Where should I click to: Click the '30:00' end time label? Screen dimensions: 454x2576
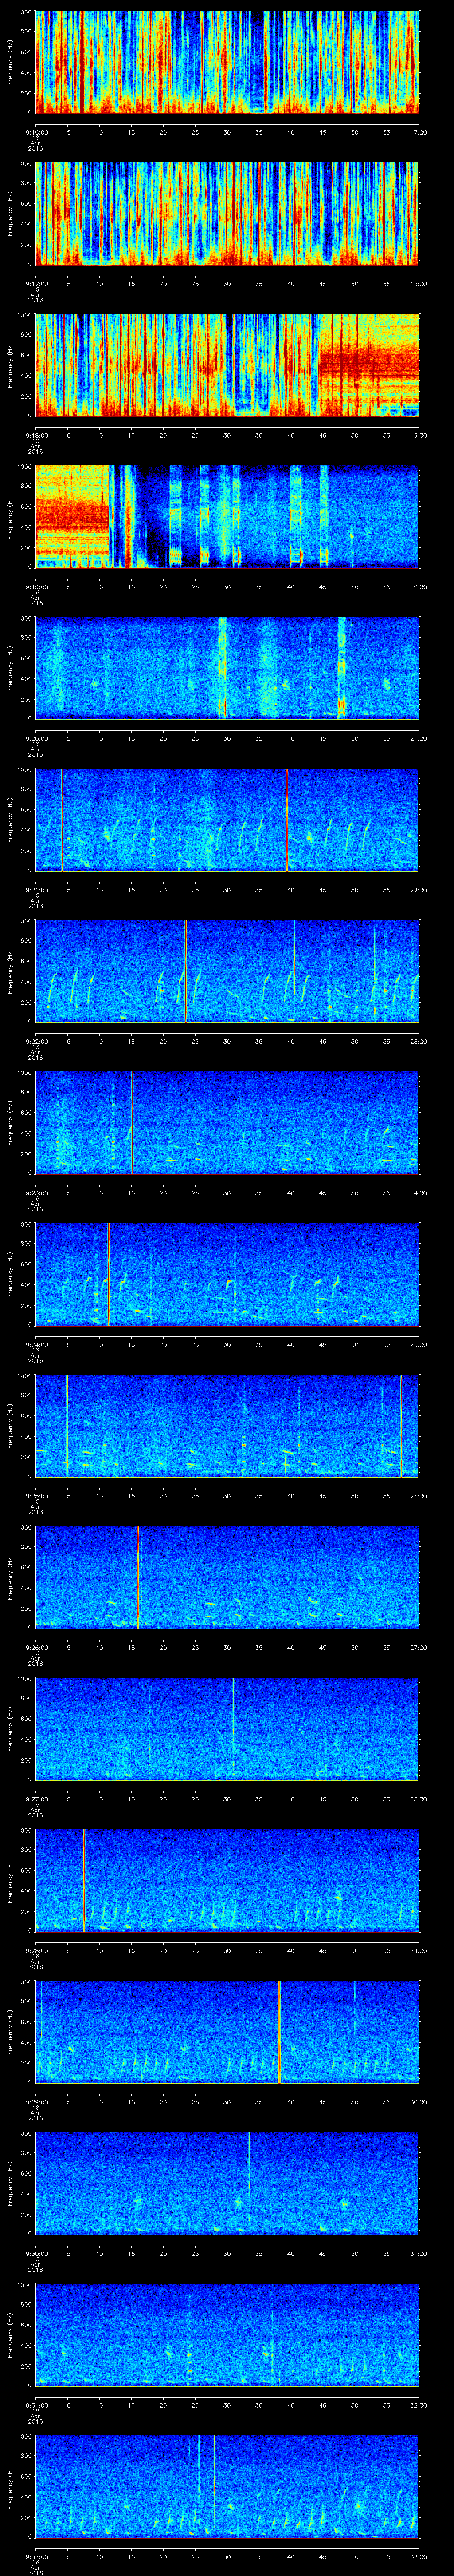419,2101
